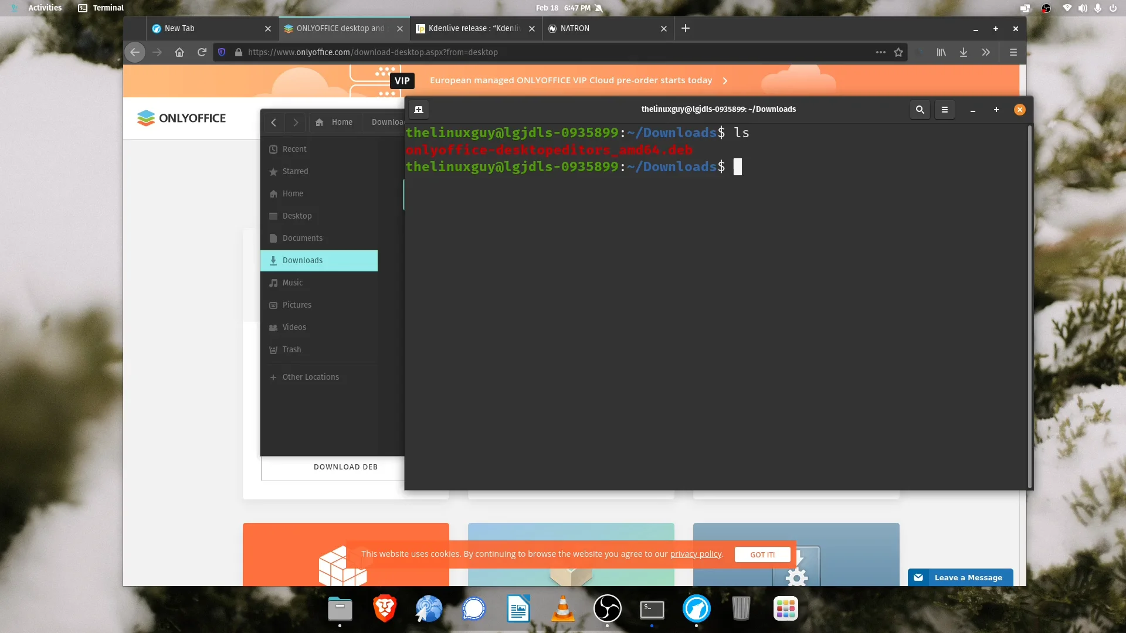This screenshot has width=1126, height=633.
Task: Click the terminal search icon
Action: [920, 110]
